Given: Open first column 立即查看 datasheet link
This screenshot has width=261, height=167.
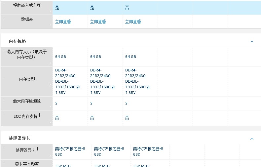Looking at the screenshot, I should pos(63,21).
